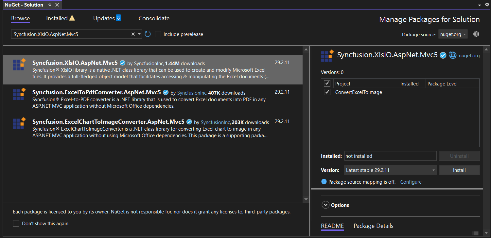The width and height of the screenshot is (491, 238).
Task: Enable the Include prerelease checkbox
Action: (x=158, y=34)
